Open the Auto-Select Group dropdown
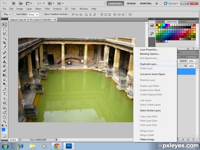 (33, 15)
